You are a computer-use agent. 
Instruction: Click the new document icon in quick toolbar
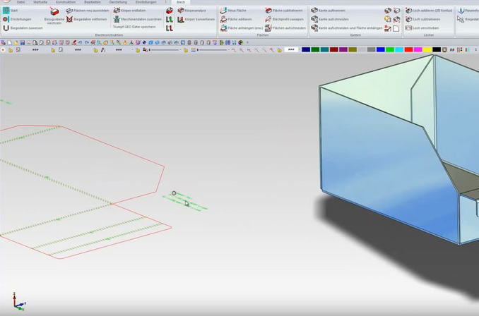[x=9, y=43]
